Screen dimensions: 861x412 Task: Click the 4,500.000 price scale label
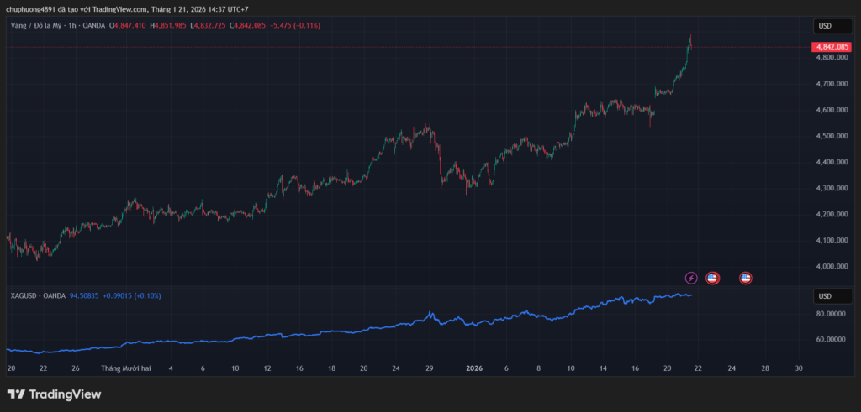(831, 136)
